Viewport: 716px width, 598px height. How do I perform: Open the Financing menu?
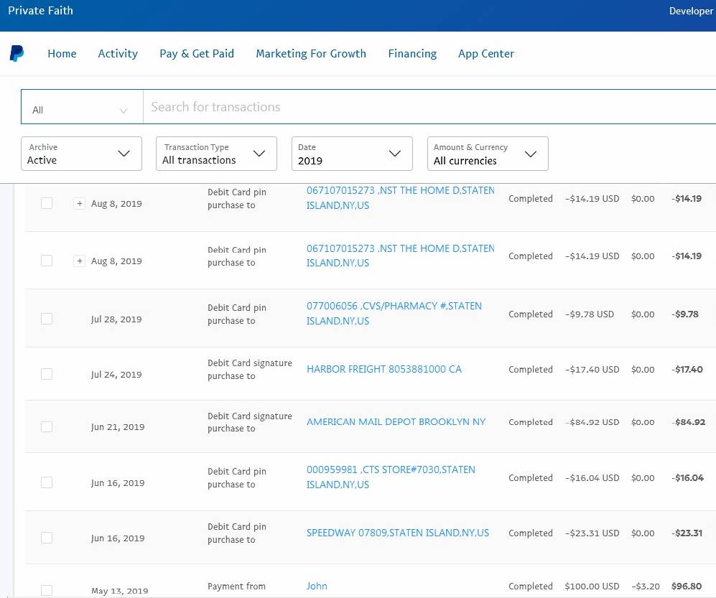tap(412, 53)
